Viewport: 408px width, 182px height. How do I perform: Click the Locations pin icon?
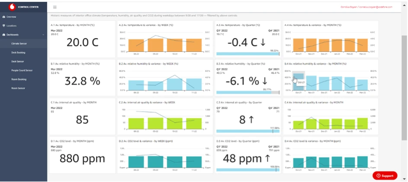click(x=4, y=26)
